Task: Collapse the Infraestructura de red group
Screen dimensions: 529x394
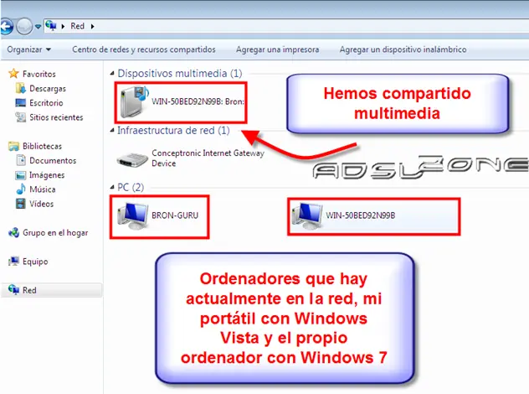Action: coord(112,131)
